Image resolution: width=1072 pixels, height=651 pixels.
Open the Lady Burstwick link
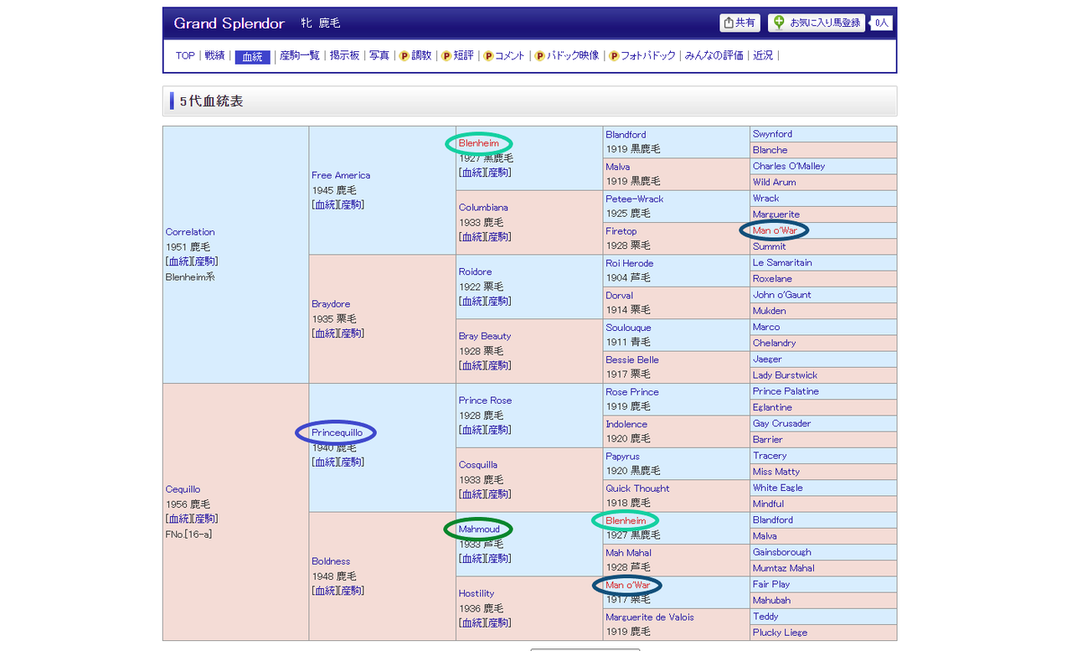point(786,375)
